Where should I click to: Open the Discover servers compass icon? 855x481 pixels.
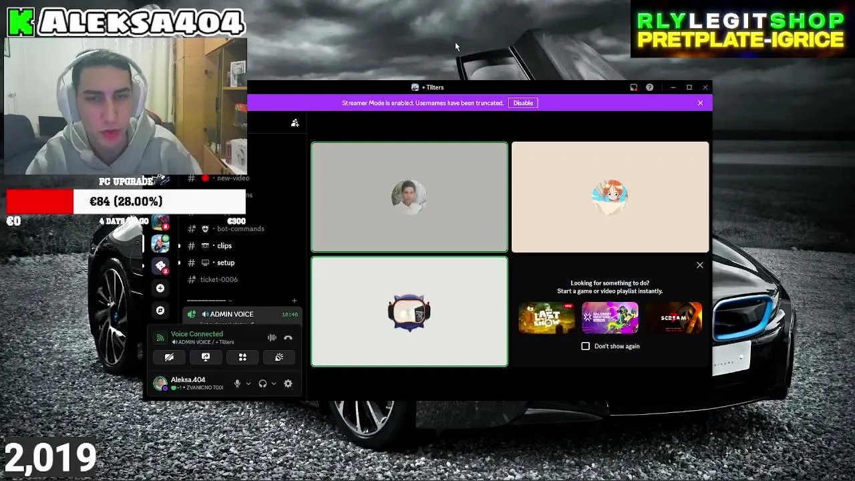point(160,311)
